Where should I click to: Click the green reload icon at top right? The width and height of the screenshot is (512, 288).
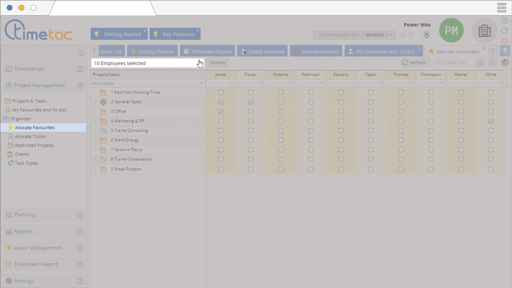(x=504, y=31)
